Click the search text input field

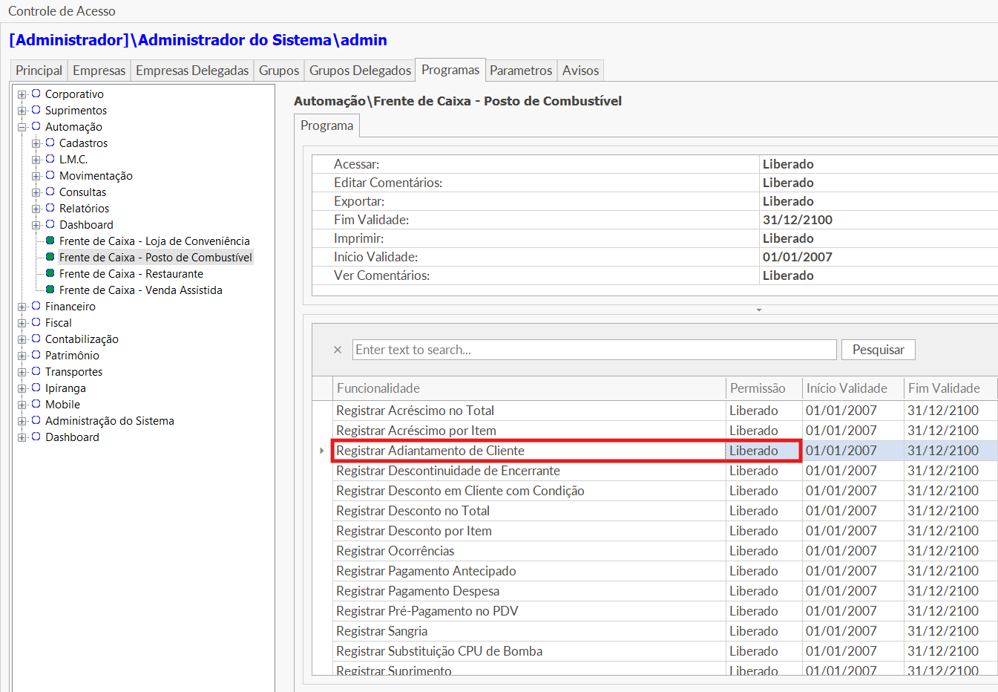594,350
